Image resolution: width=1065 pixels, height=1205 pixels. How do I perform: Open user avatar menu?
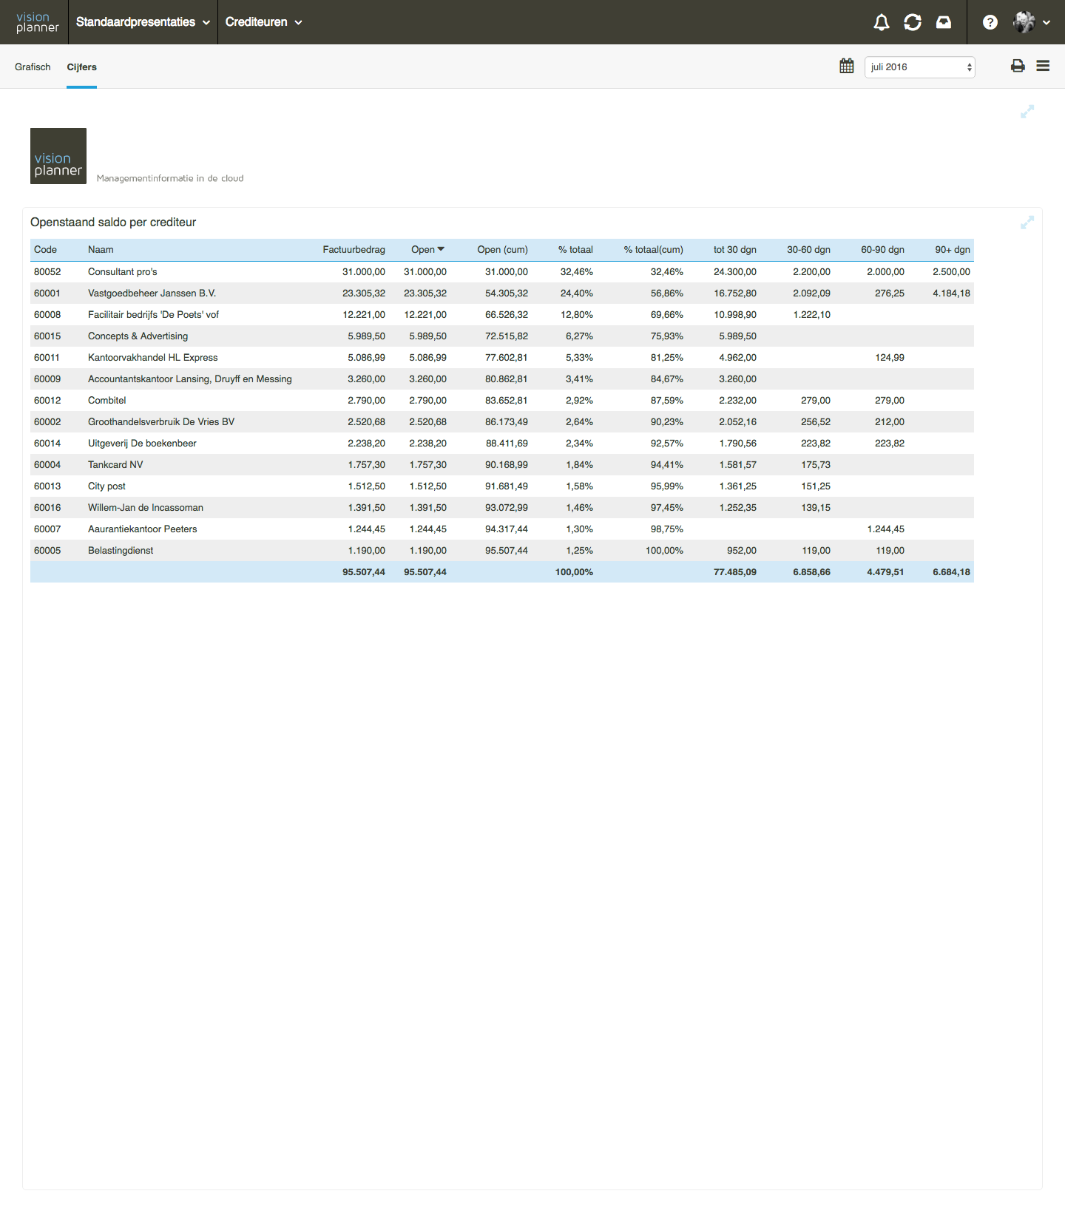pos(1024,22)
